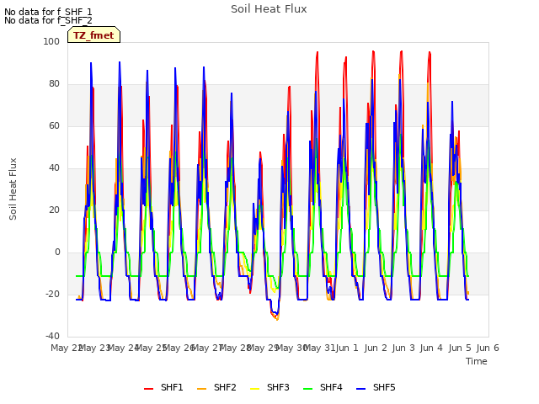Click the orange SHF2 legend swatch
The image size is (539, 404).
(202, 389)
